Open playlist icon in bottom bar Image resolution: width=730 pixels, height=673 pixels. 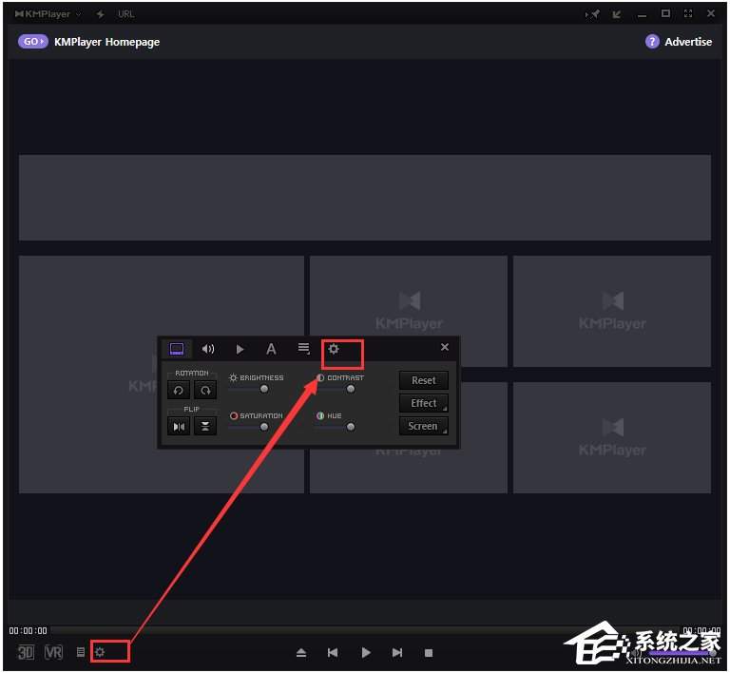pos(81,652)
